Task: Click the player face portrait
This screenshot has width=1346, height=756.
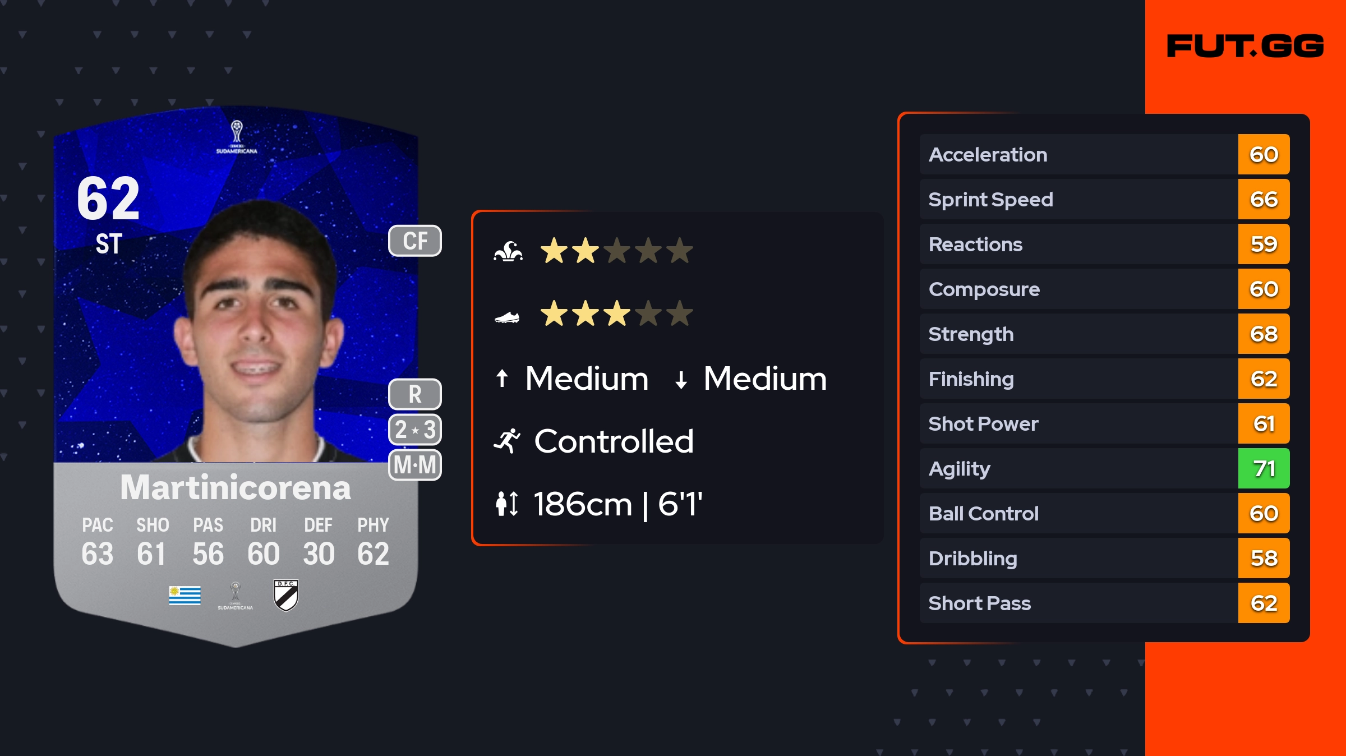Action: [x=258, y=331]
